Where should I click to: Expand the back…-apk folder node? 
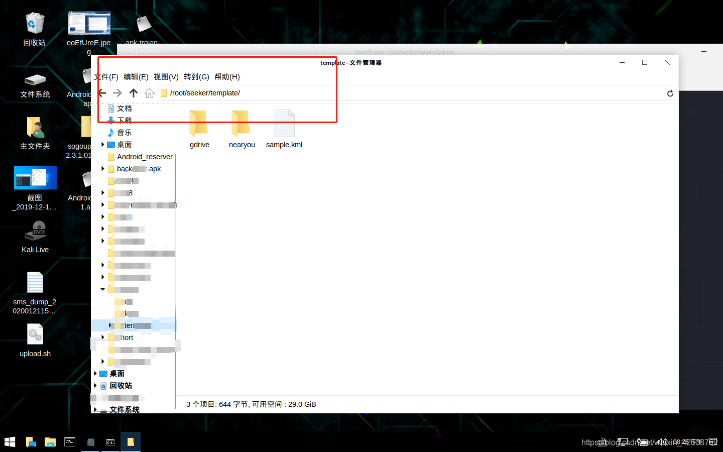click(x=103, y=169)
